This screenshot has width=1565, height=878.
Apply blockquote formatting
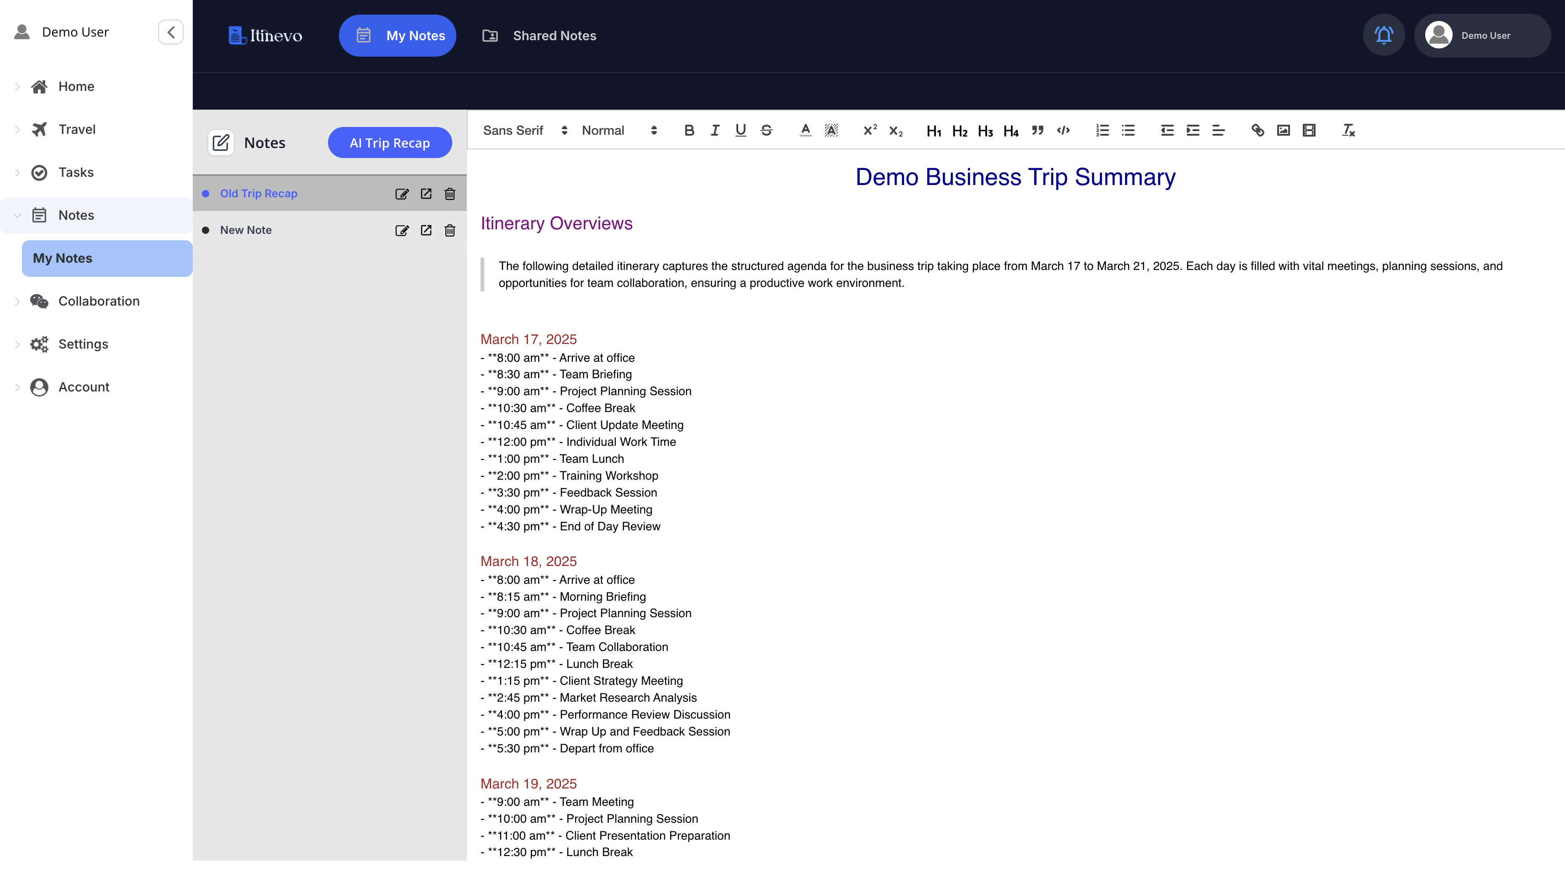[1037, 130]
